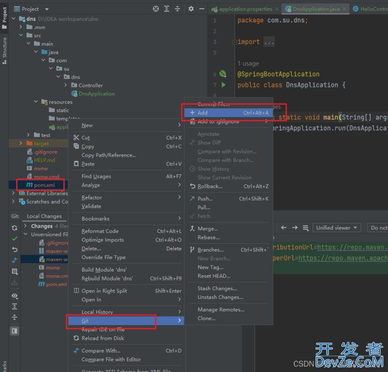Go to previous difference arrow
The height and width of the screenshot is (372, 388).
point(284,227)
